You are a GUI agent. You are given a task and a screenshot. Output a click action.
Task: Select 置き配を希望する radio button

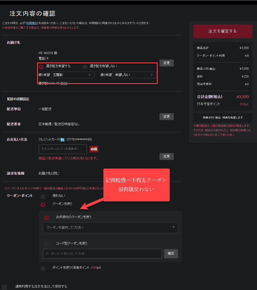point(41,67)
